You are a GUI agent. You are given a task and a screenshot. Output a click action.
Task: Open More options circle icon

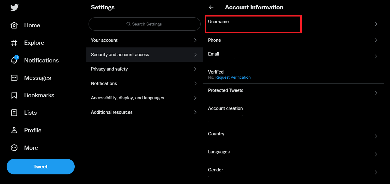coord(14,148)
